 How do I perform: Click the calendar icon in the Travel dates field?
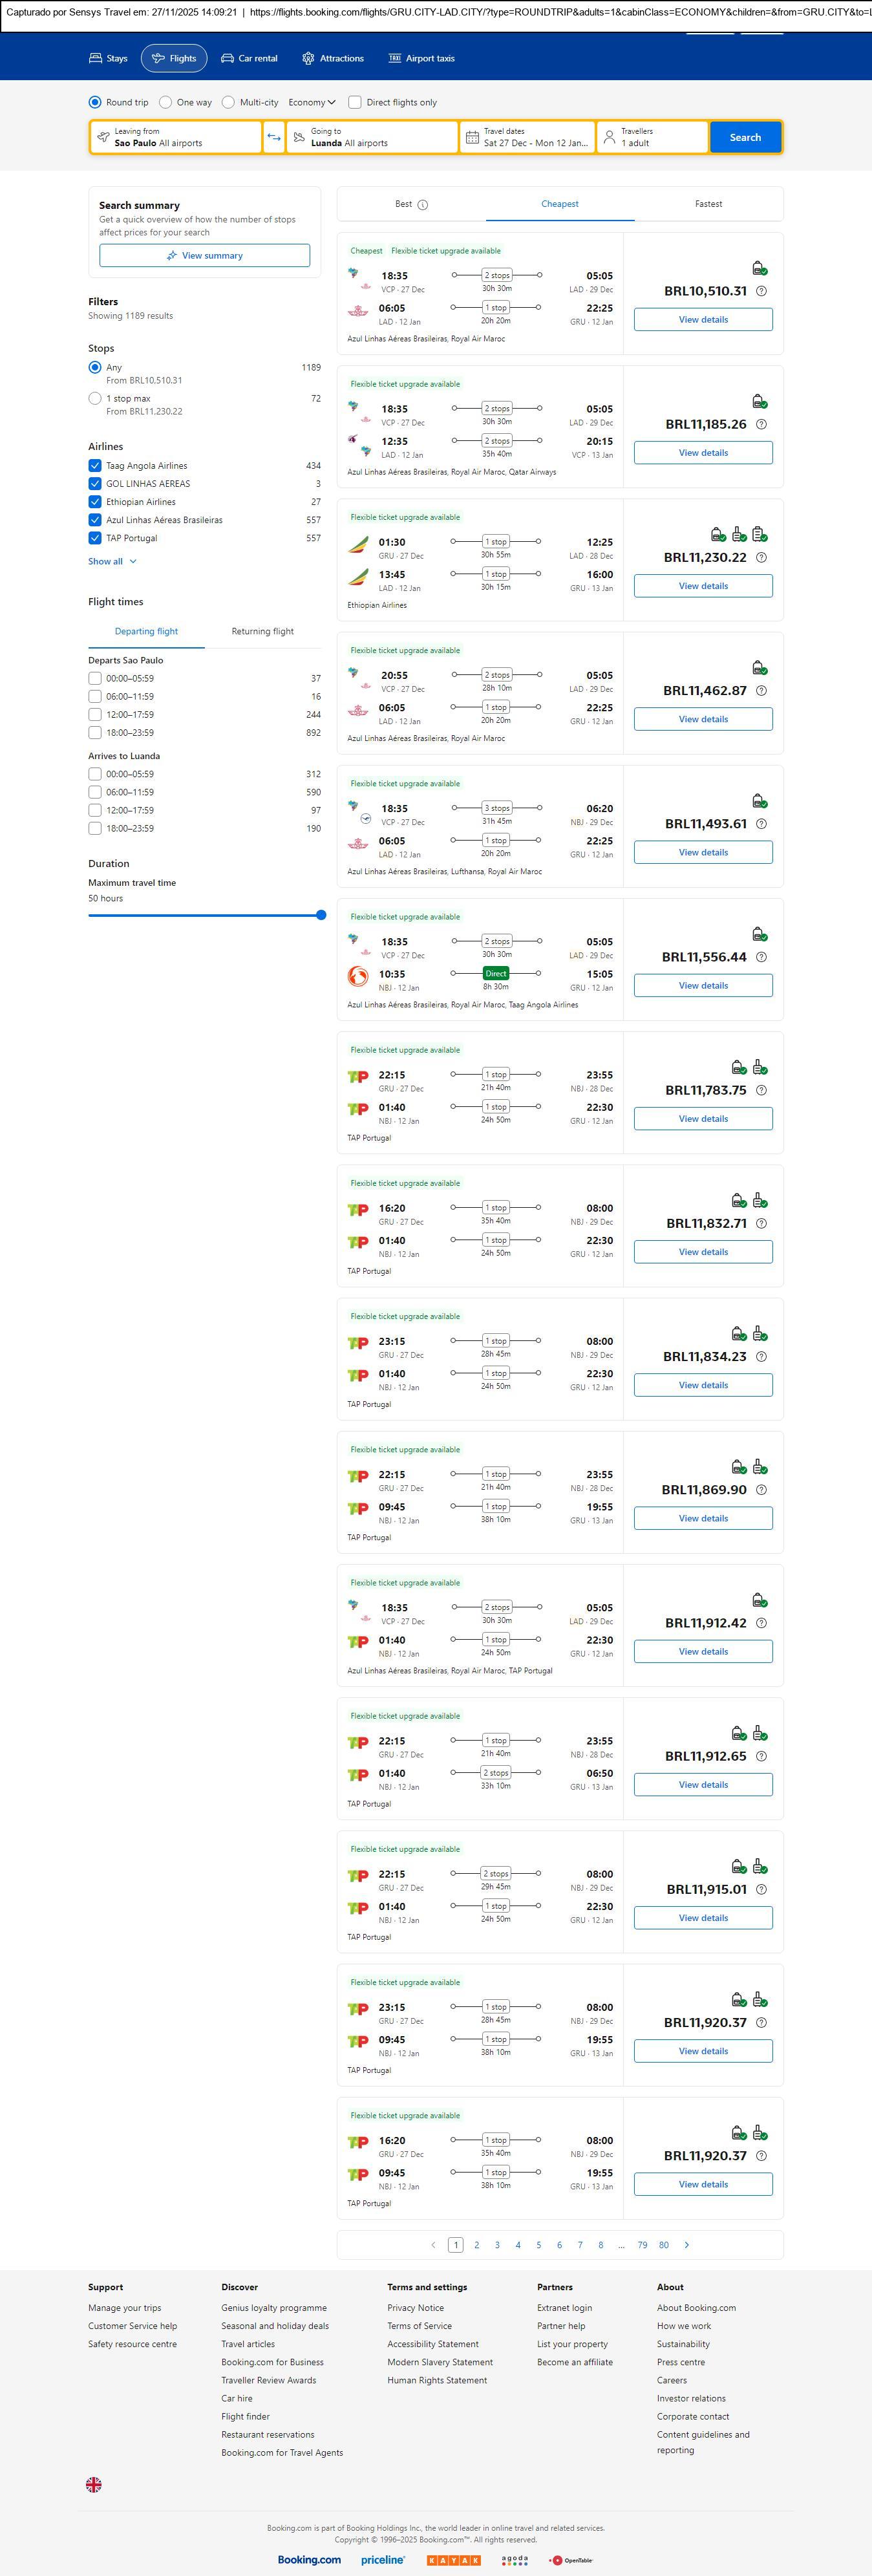click(x=472, y=137)
